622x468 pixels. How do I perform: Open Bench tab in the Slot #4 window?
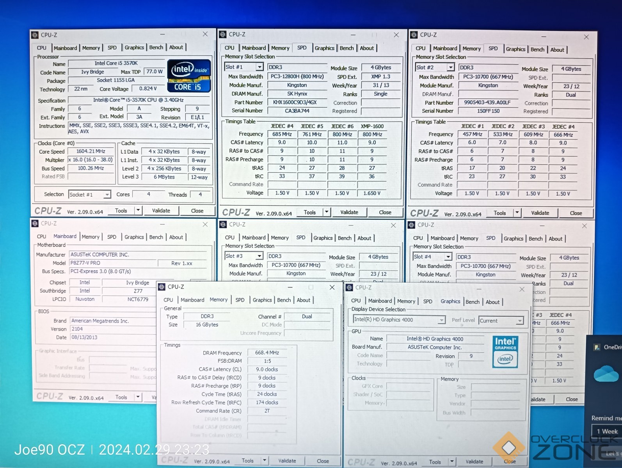point(535,239)
